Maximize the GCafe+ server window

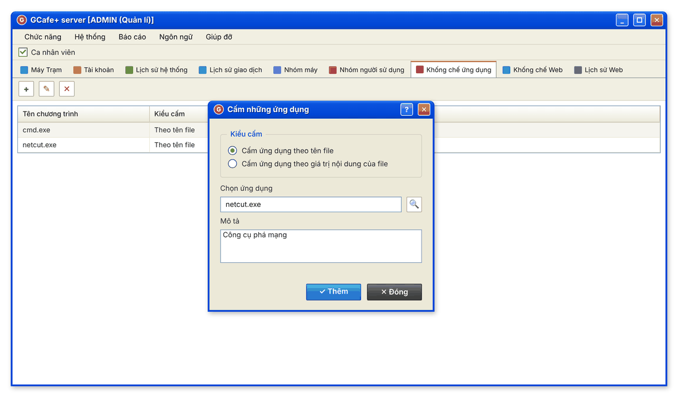pyautogui.click(x=639, y=20)
